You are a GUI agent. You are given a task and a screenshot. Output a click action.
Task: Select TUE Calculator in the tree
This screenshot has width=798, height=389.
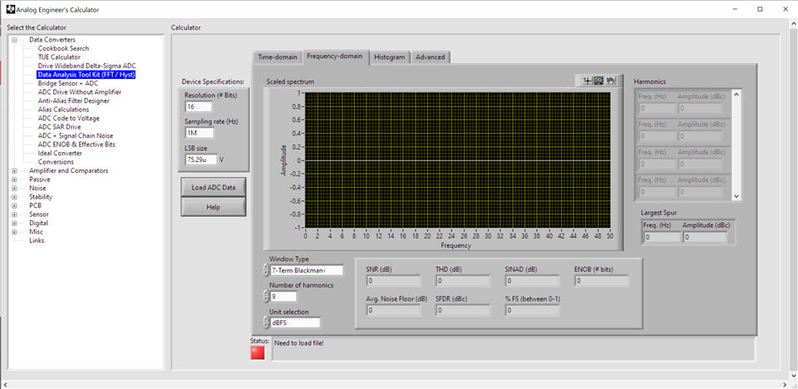(59, 57)
